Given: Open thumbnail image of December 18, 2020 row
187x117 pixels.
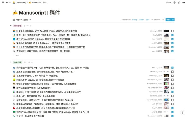Looking at the screenshot, I should 166,80.
